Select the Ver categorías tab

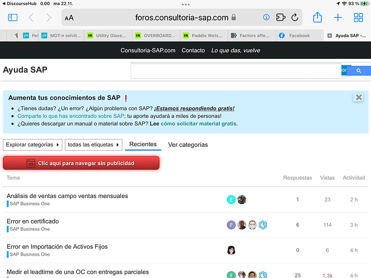pos(188,145)
